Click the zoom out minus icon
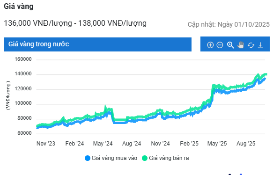Screen dimensions: 273x175 220,45
